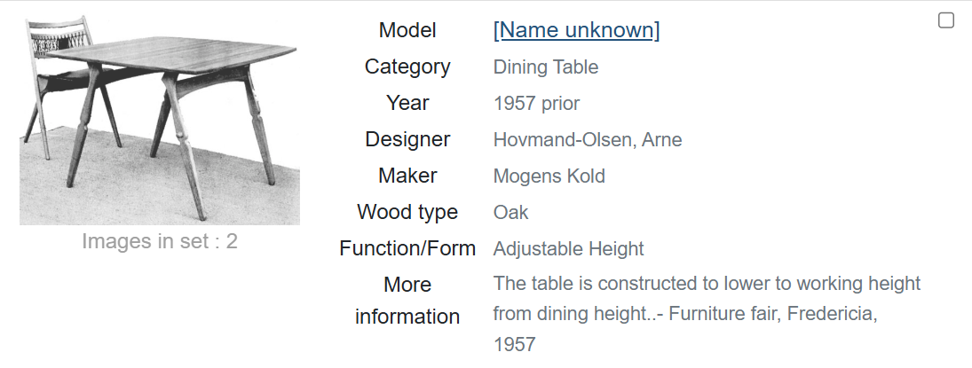Viewport: 972px width, 368px height.
Task: Click the 'Wood type' field label
Action: pos(407,212)
